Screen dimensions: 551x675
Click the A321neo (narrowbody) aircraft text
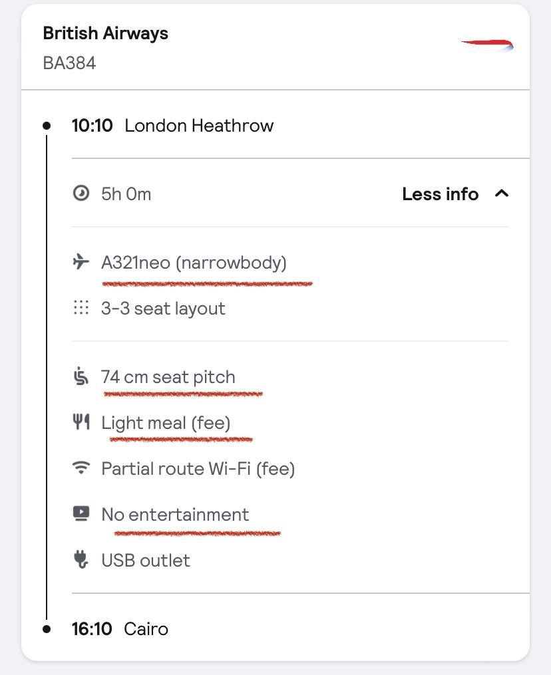[194, 263]
